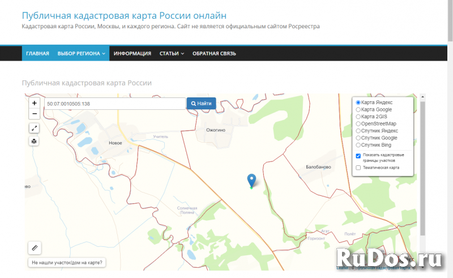
Task: Zoom in the map with plus button
Action: [x=34, y=103]
